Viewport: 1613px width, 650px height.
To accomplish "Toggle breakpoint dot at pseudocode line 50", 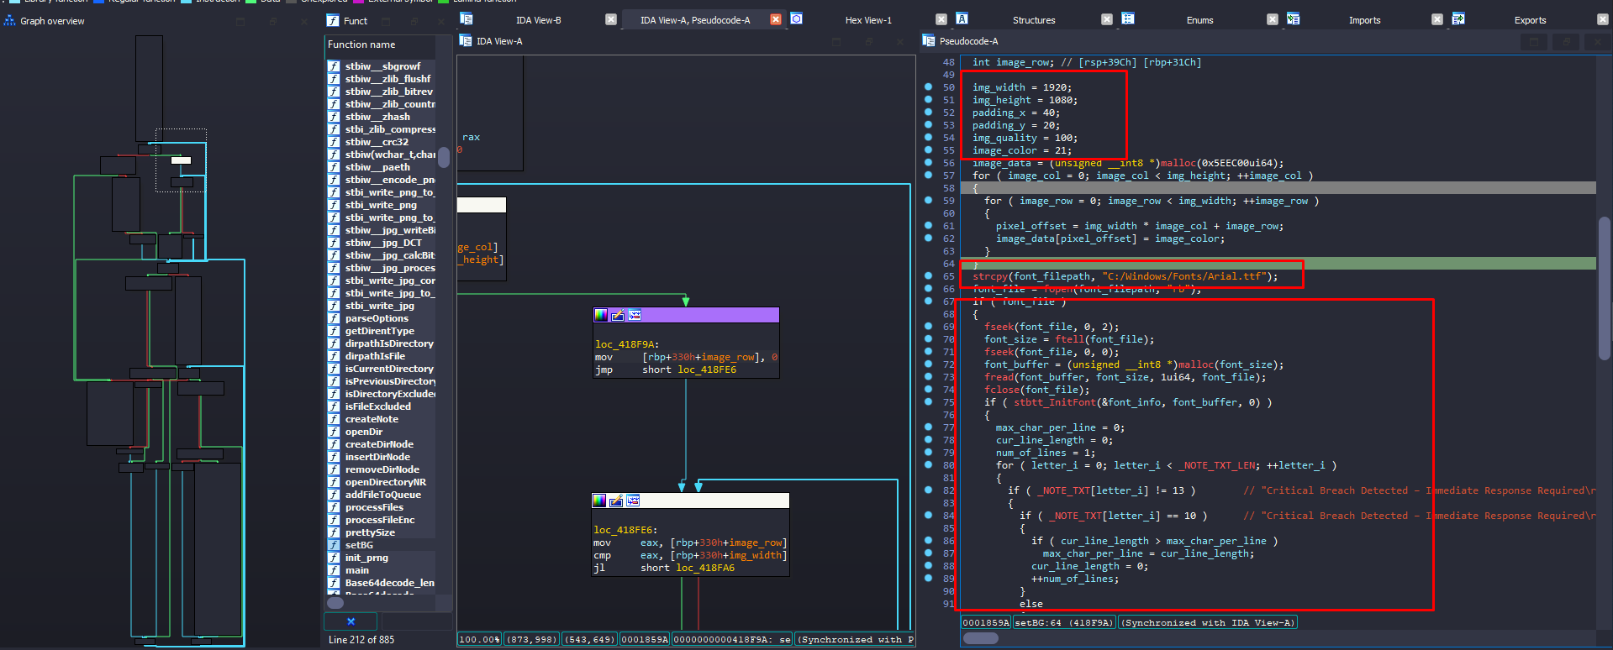I will (x=928, y=86).
